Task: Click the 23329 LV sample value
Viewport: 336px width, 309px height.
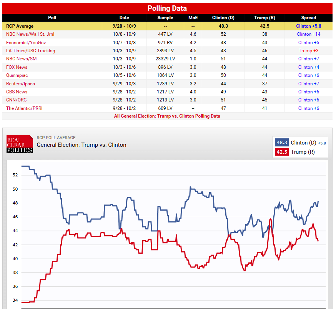Action: point(165,59)
